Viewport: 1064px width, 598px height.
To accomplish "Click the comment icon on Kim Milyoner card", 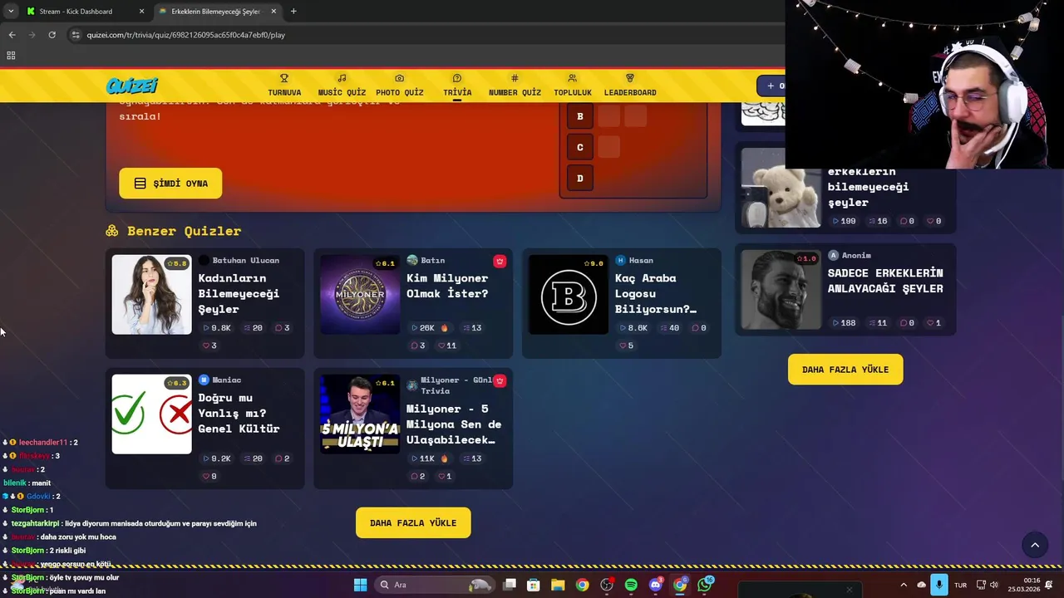I will pos(414,346).
